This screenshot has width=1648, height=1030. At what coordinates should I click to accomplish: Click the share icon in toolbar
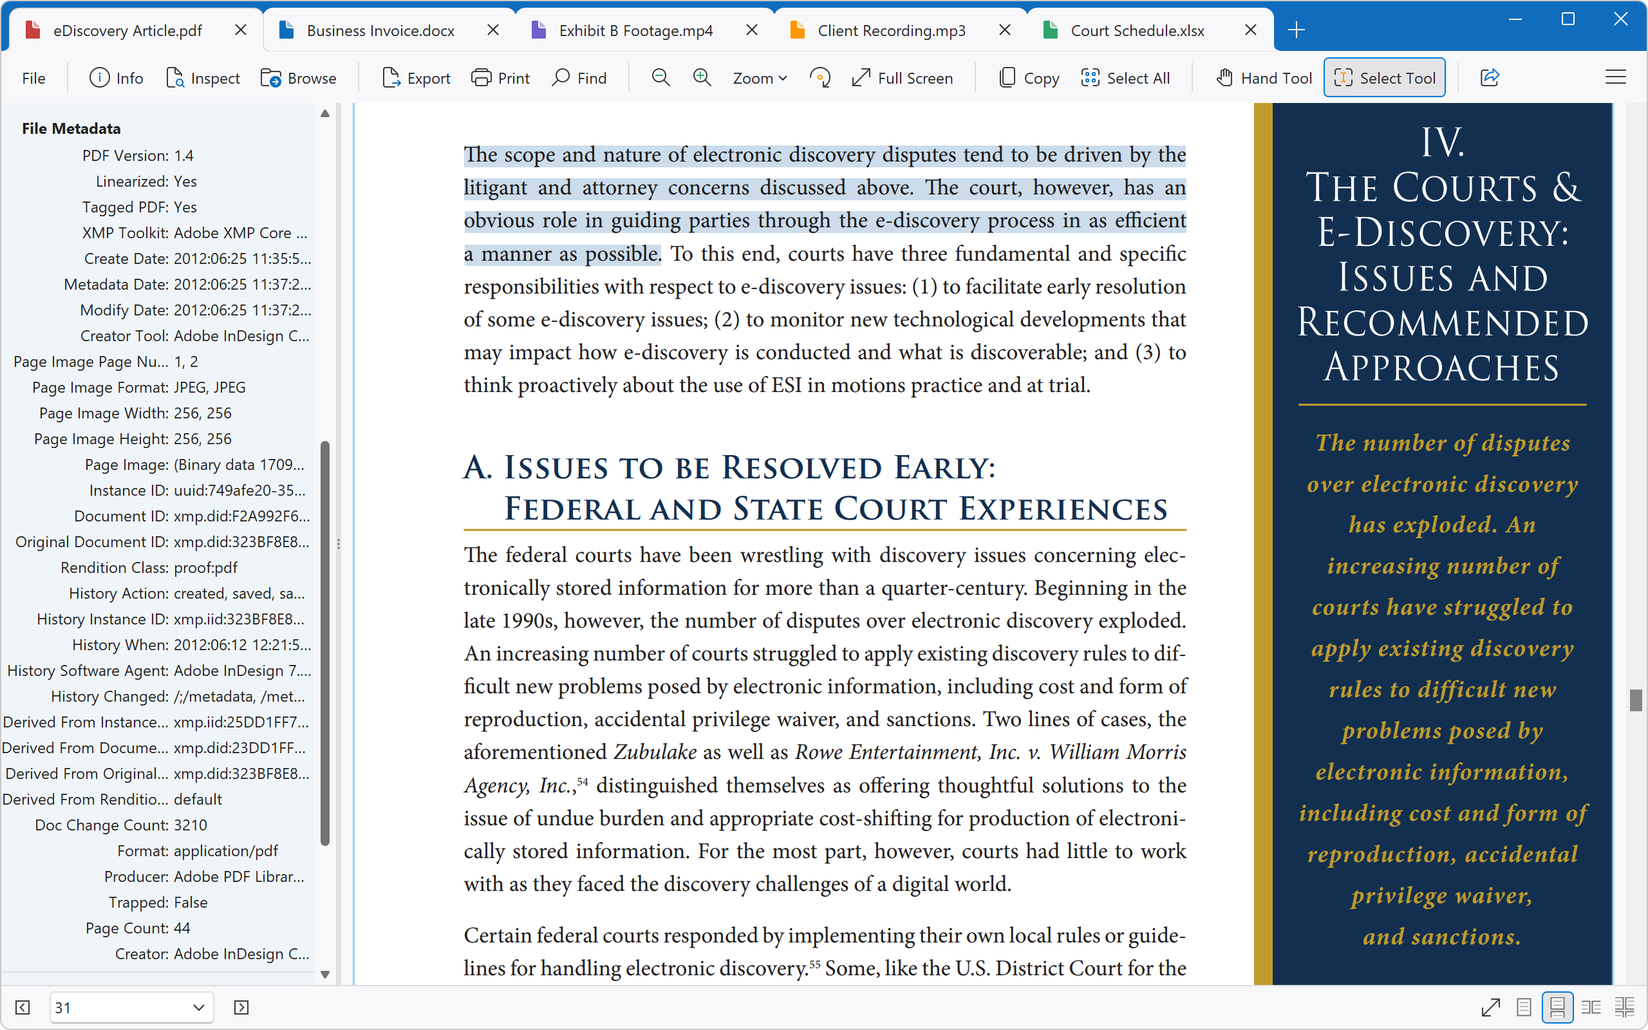pos(1490,78)
